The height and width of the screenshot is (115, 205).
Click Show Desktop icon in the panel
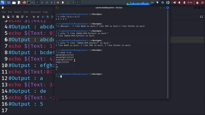click(9, 3)
